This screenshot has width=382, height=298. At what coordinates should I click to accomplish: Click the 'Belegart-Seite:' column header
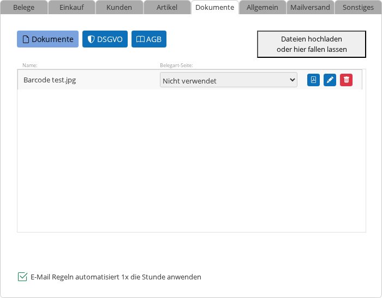tap(176, 65)
